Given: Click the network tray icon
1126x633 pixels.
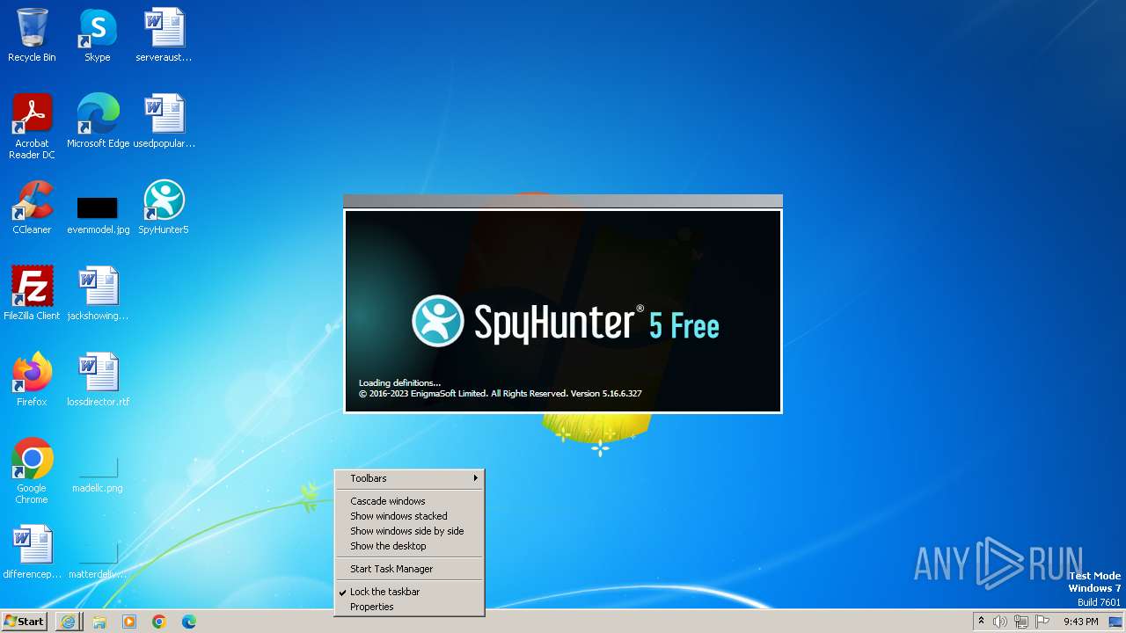Looking at the screenshot, I should click(1021, 622).
